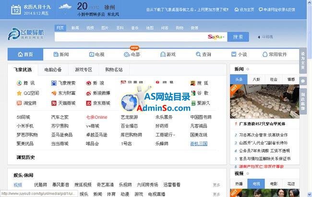
Task: Click the 搜索 search button
Action: pos(238,37)
